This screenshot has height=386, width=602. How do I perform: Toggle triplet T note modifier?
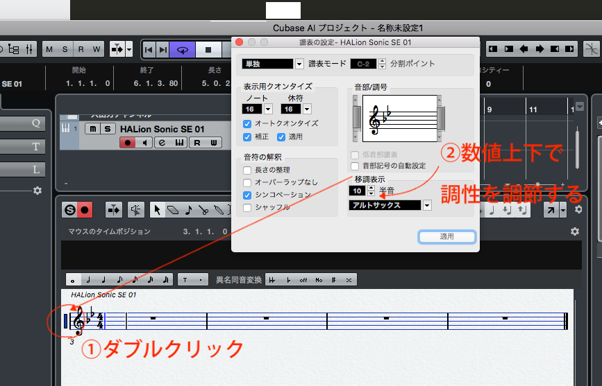pos(185,280)
